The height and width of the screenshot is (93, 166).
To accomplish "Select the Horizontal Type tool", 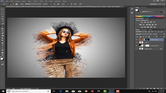I will 2,45.
